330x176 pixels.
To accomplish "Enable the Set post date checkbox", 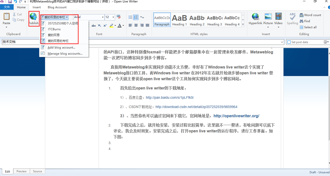I will 289,42.
